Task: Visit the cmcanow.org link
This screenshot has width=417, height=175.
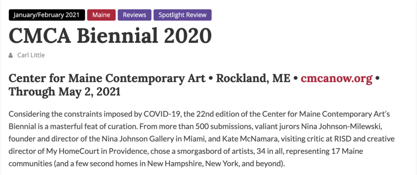Action: click(x=336, y=79)
